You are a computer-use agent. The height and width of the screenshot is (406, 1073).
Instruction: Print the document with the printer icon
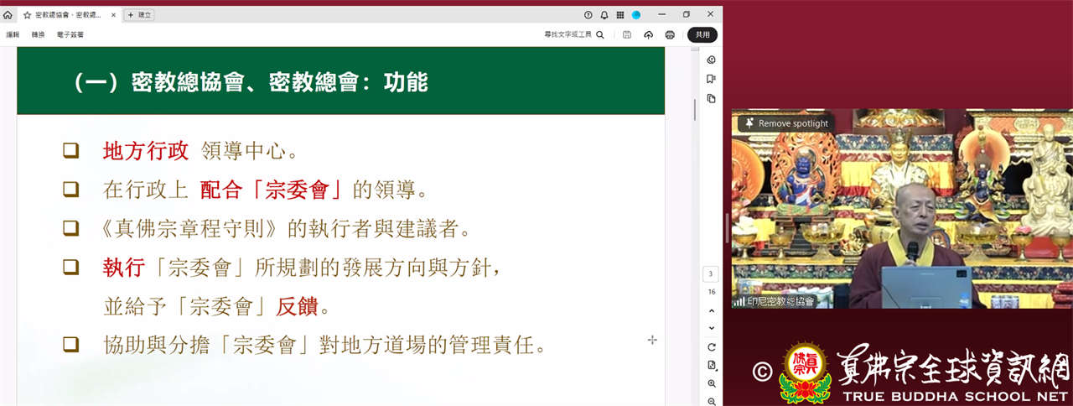(x=670, y=35)
